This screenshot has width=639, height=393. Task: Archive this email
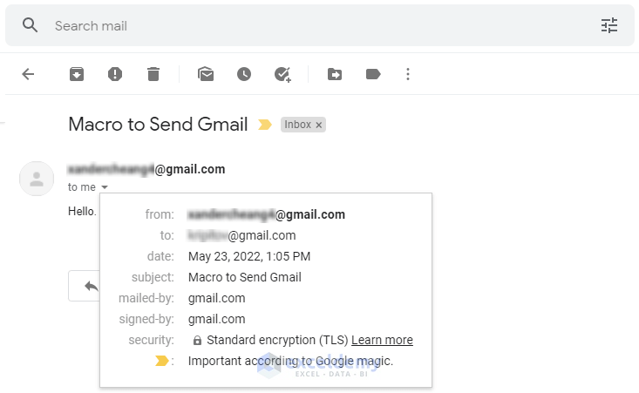pyautogui.click(x=77, y=75)
